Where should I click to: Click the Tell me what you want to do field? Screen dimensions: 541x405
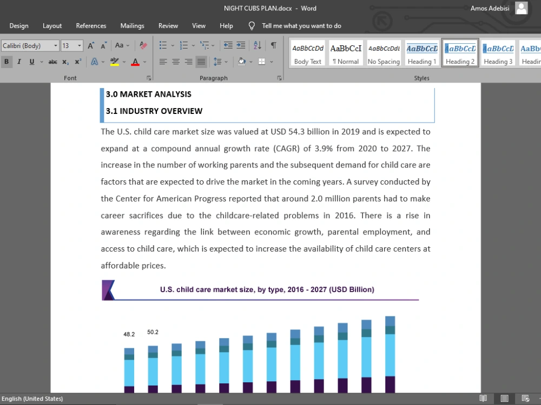301,26
